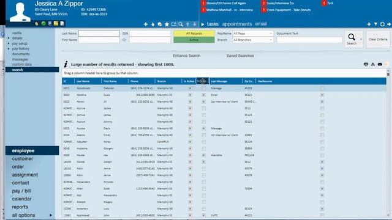Switch to the appointments tab
Viewport: 392px width, 220px height.
tap(237, 24)
